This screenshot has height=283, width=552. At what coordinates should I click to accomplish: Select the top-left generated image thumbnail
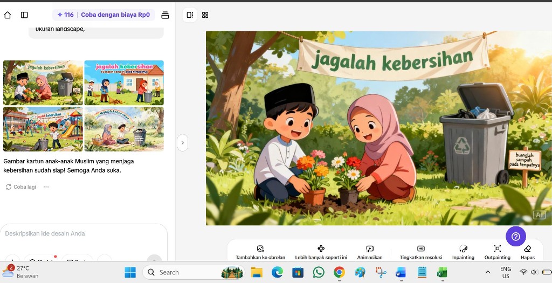43,82
